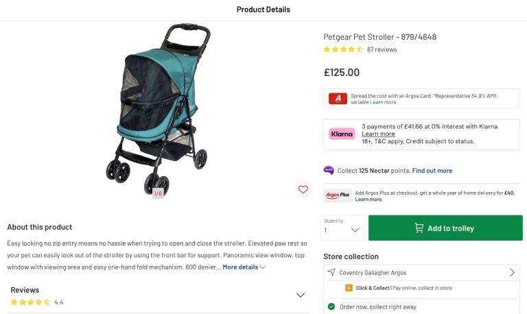Click the heart wishlist icon

pyautogui.click(x=303, y=189)
